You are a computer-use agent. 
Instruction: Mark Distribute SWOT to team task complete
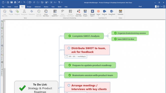point(69,48)
